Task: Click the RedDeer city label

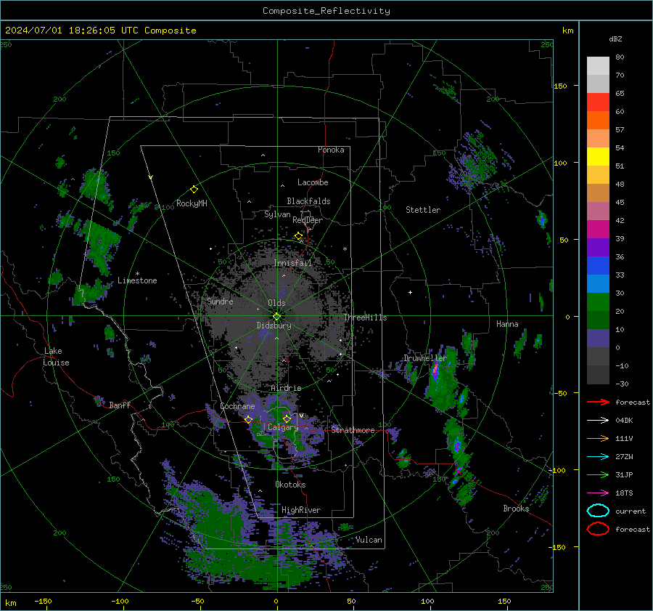Action: [308, 220]
